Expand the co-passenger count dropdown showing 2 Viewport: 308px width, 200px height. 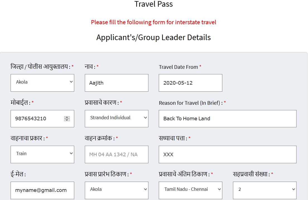click(x=264, y=190)
